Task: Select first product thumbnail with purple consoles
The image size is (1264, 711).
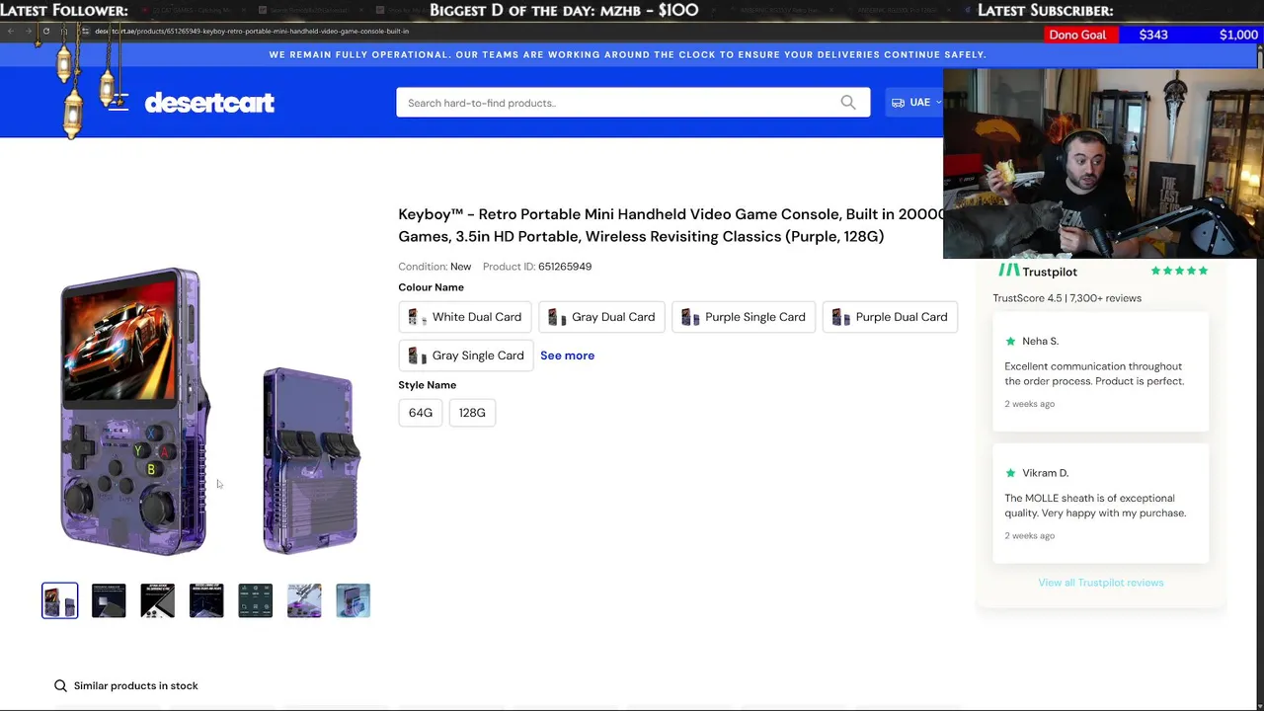Action: 59,600
